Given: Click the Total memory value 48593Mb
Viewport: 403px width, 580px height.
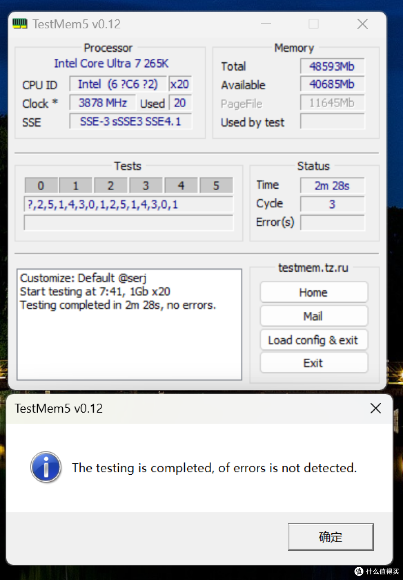Looking at the screenshot, I should tap(332, 67).
